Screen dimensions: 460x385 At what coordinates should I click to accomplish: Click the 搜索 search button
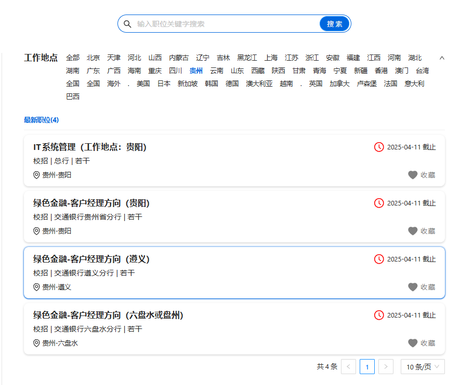(x=335, y=24)
